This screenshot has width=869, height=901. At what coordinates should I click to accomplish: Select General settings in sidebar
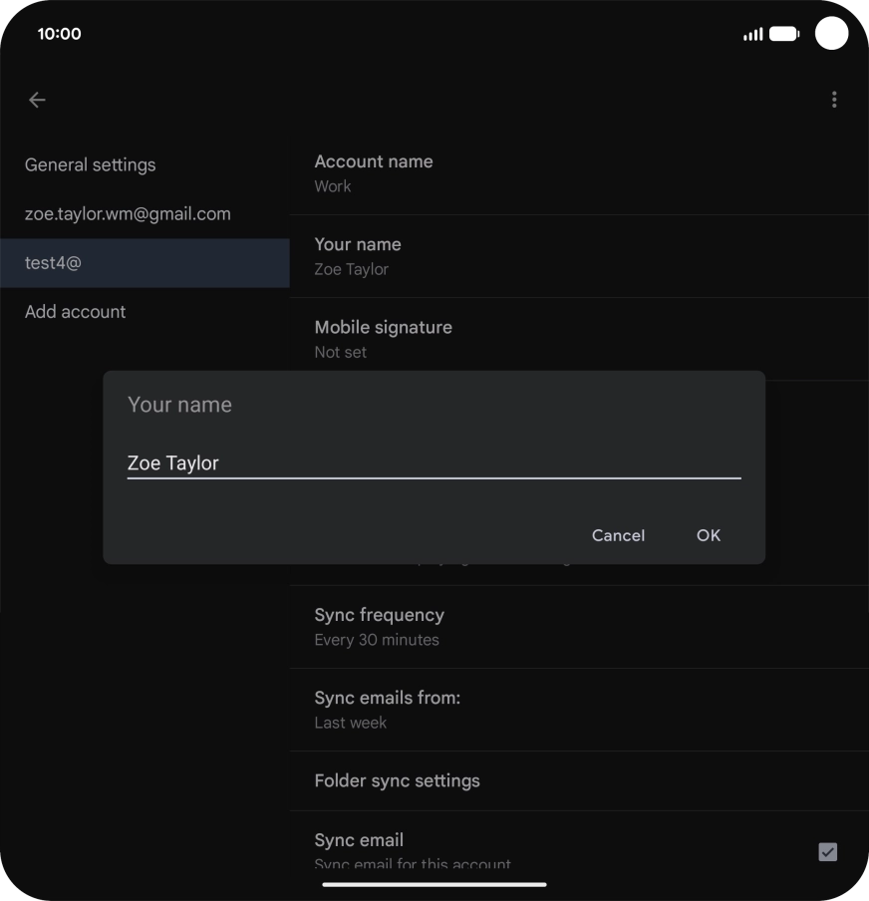coord(90,164)
